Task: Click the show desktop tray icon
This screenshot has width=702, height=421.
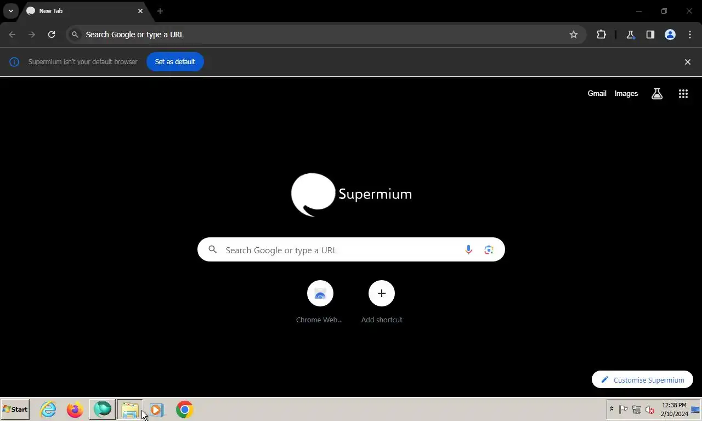Action: (696, 409)
